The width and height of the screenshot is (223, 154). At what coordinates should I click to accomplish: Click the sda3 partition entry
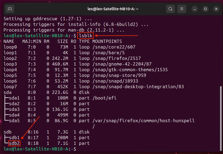(14, 109)
